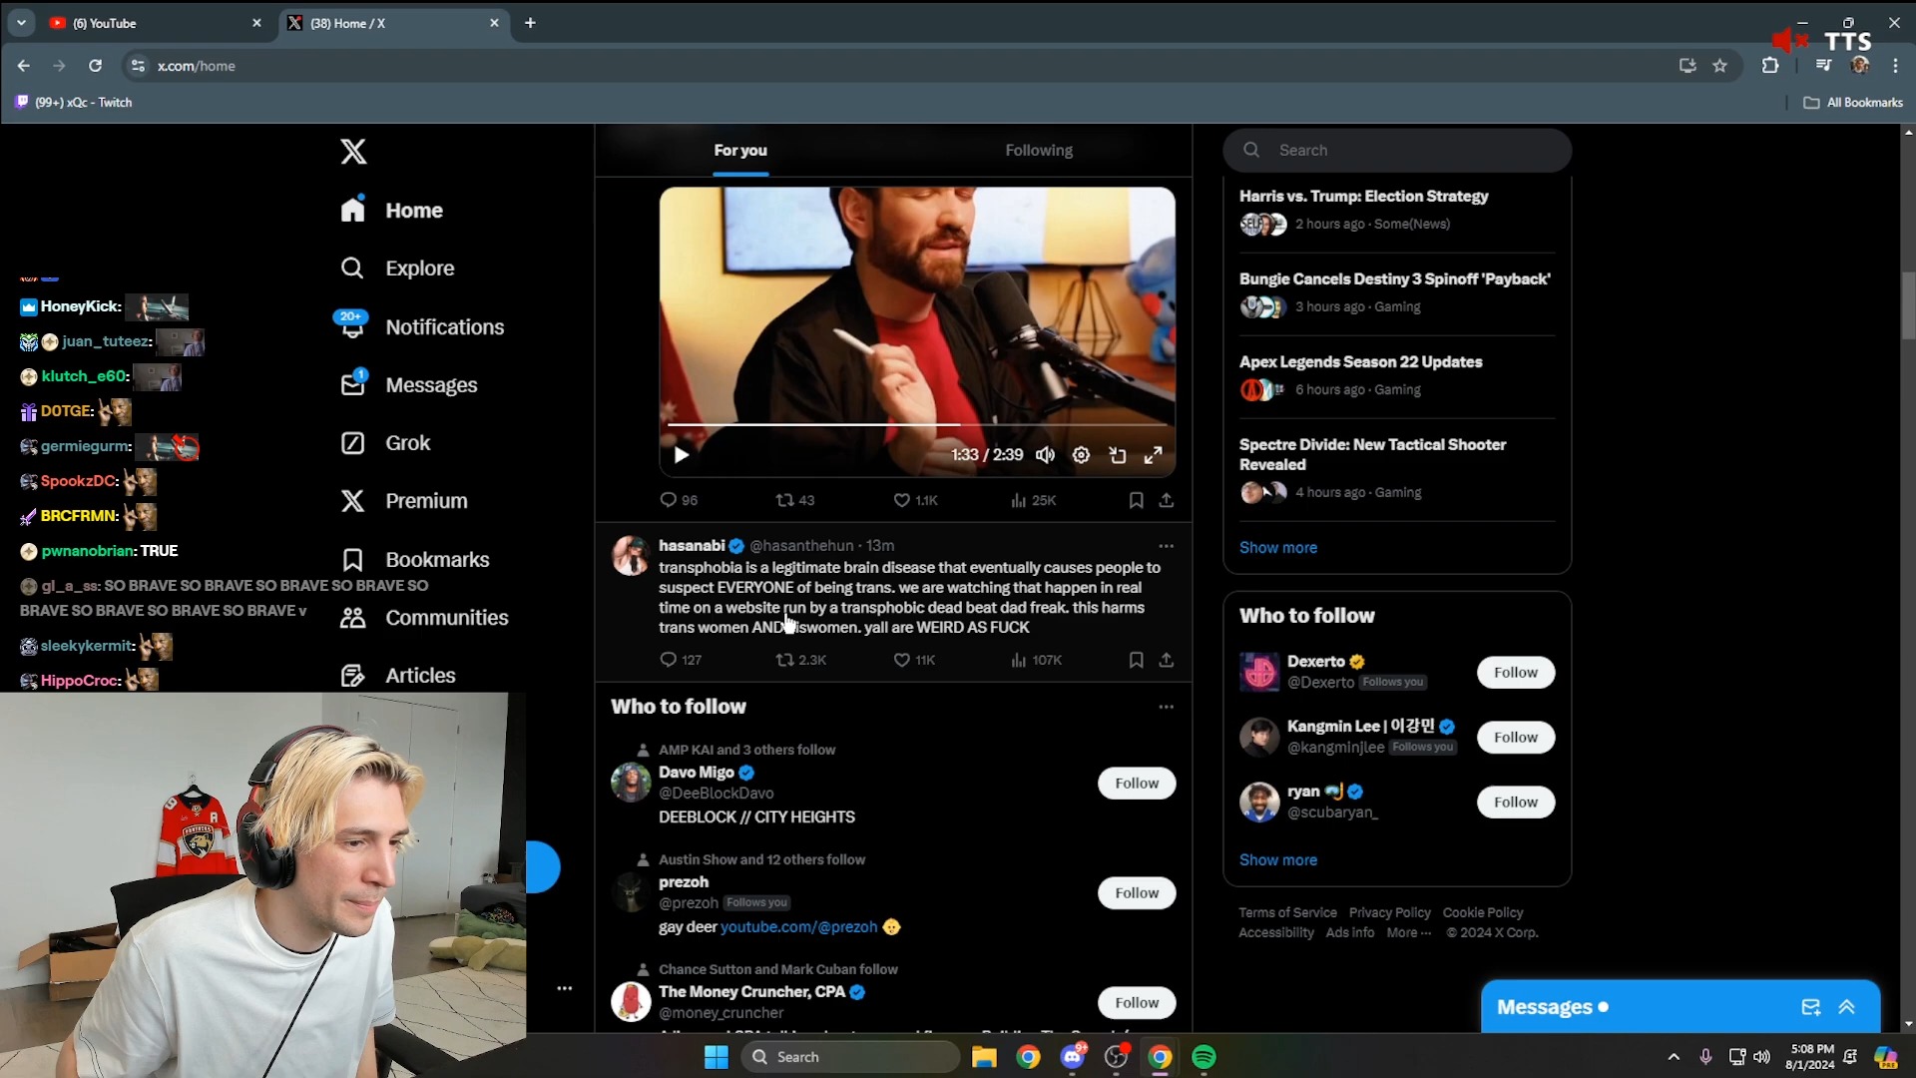The height and width of the screenshot is (1078, 1916).
Task: Follow Davo Migo
Action: (1137, 784)
